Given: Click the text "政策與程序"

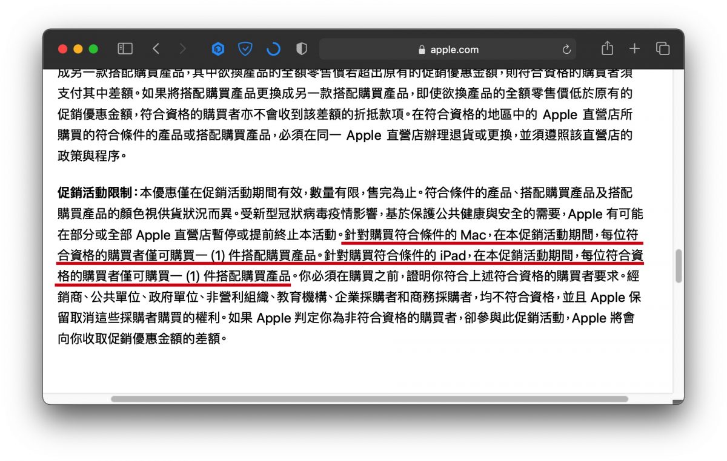Looking at the screenshot, I should (x=89, y=155).
